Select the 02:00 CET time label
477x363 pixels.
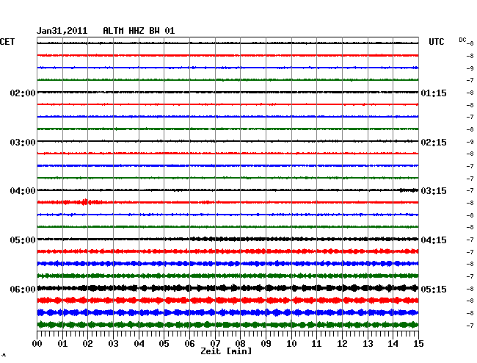click(x=23, y=93)
